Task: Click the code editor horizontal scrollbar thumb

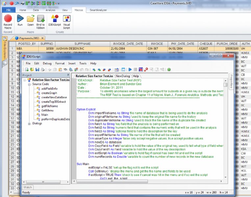Action: 112,181
